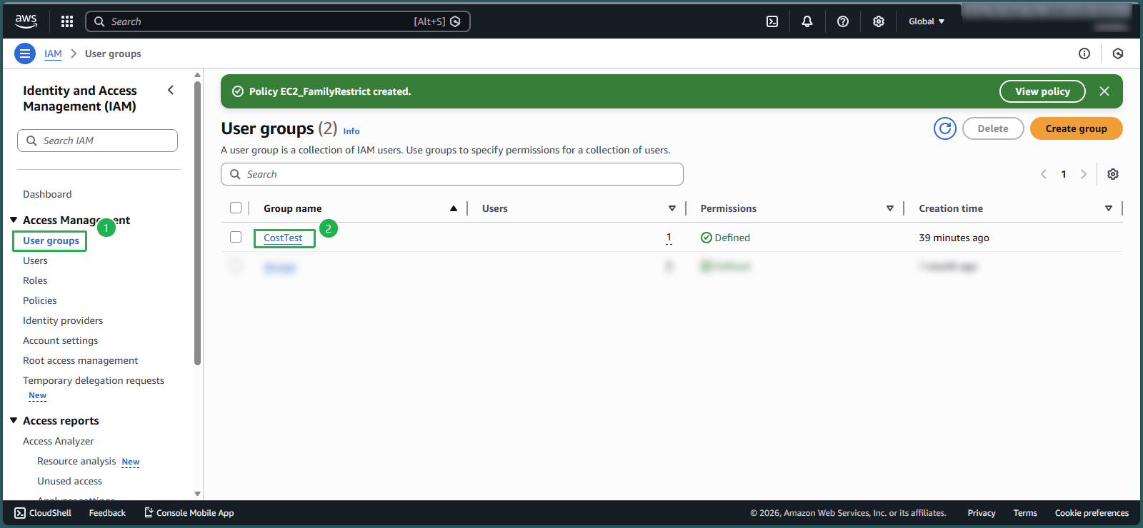The height and width of the screenshot is (528, 1143).
Task: Open the notifications bell
Action: pyautogui.click(x=807, y=21)
